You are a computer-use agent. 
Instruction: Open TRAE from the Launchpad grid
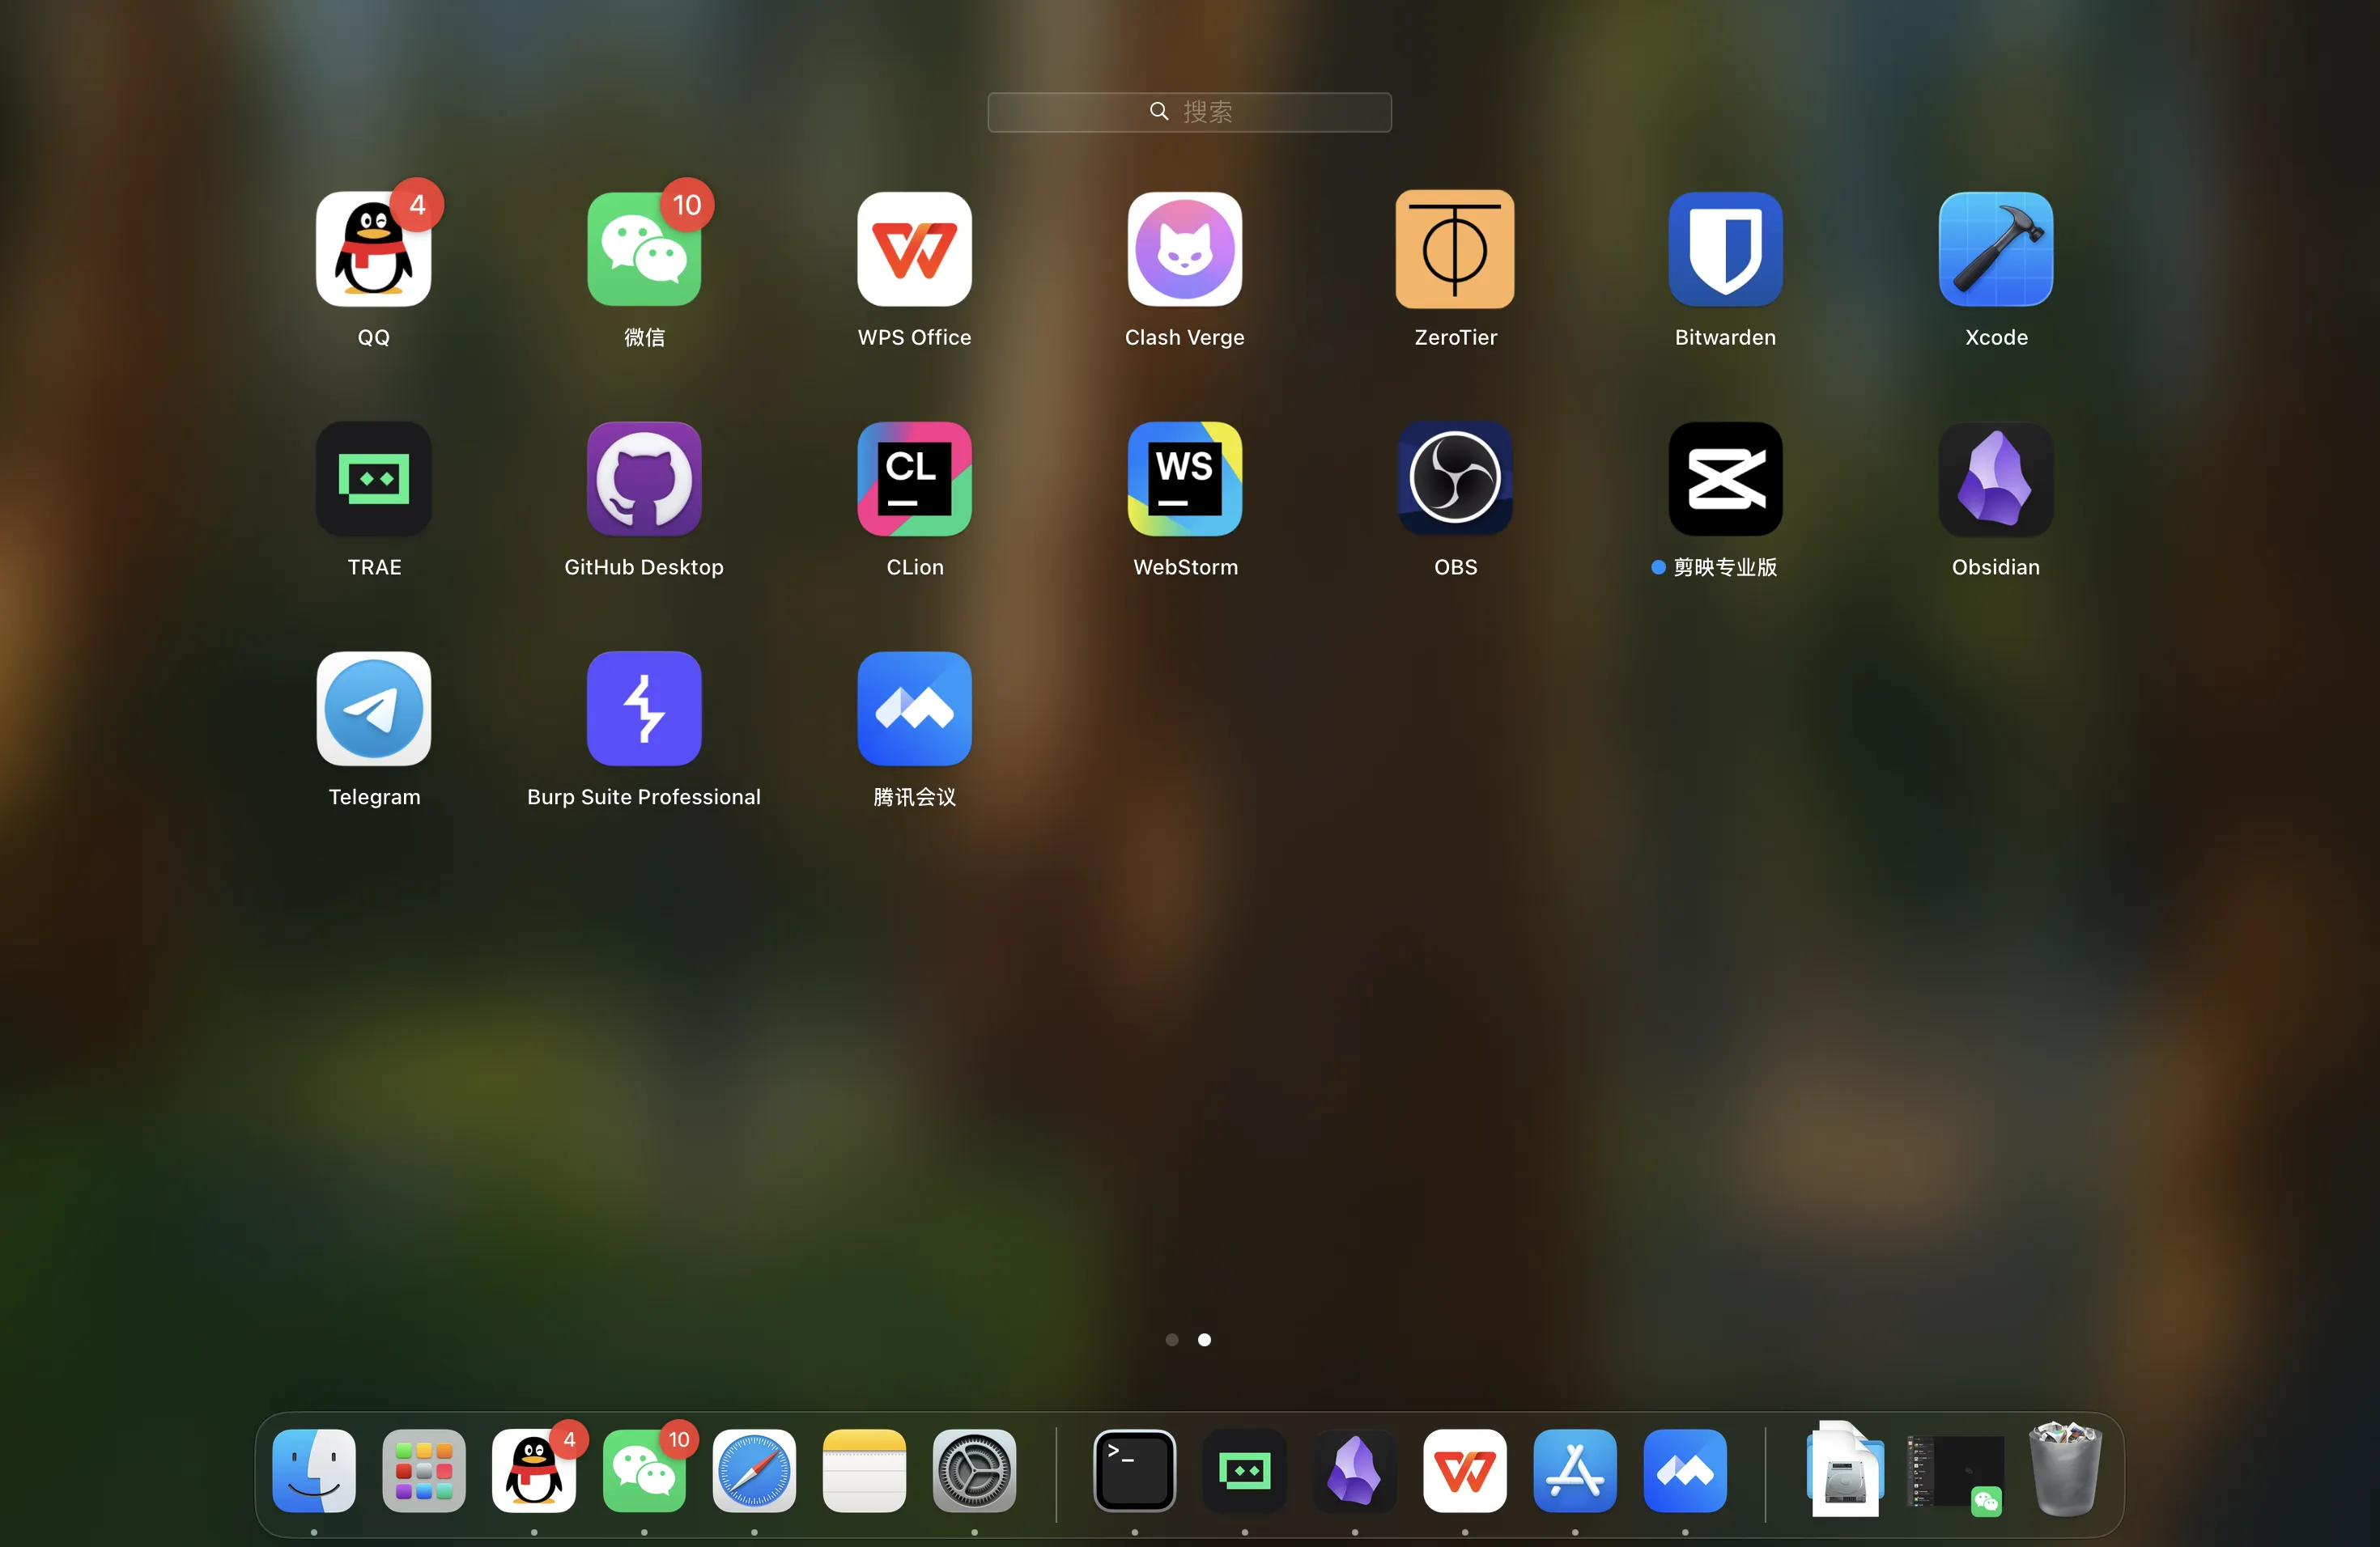point(374,480)
